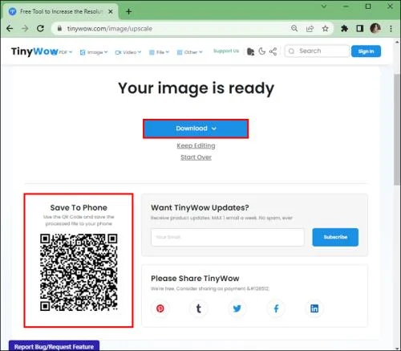Open the Other tools menu
Image resolution: width=401 pixels, height=351 pixels.
click(x=190, y=52)
